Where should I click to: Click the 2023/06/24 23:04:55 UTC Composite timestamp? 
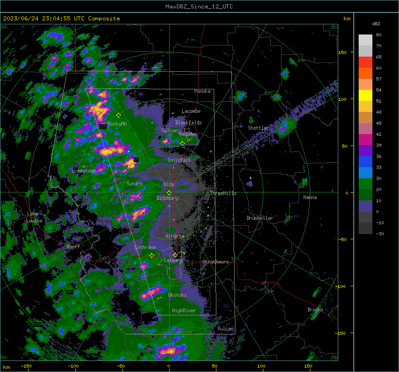click(x=61, y=19)
